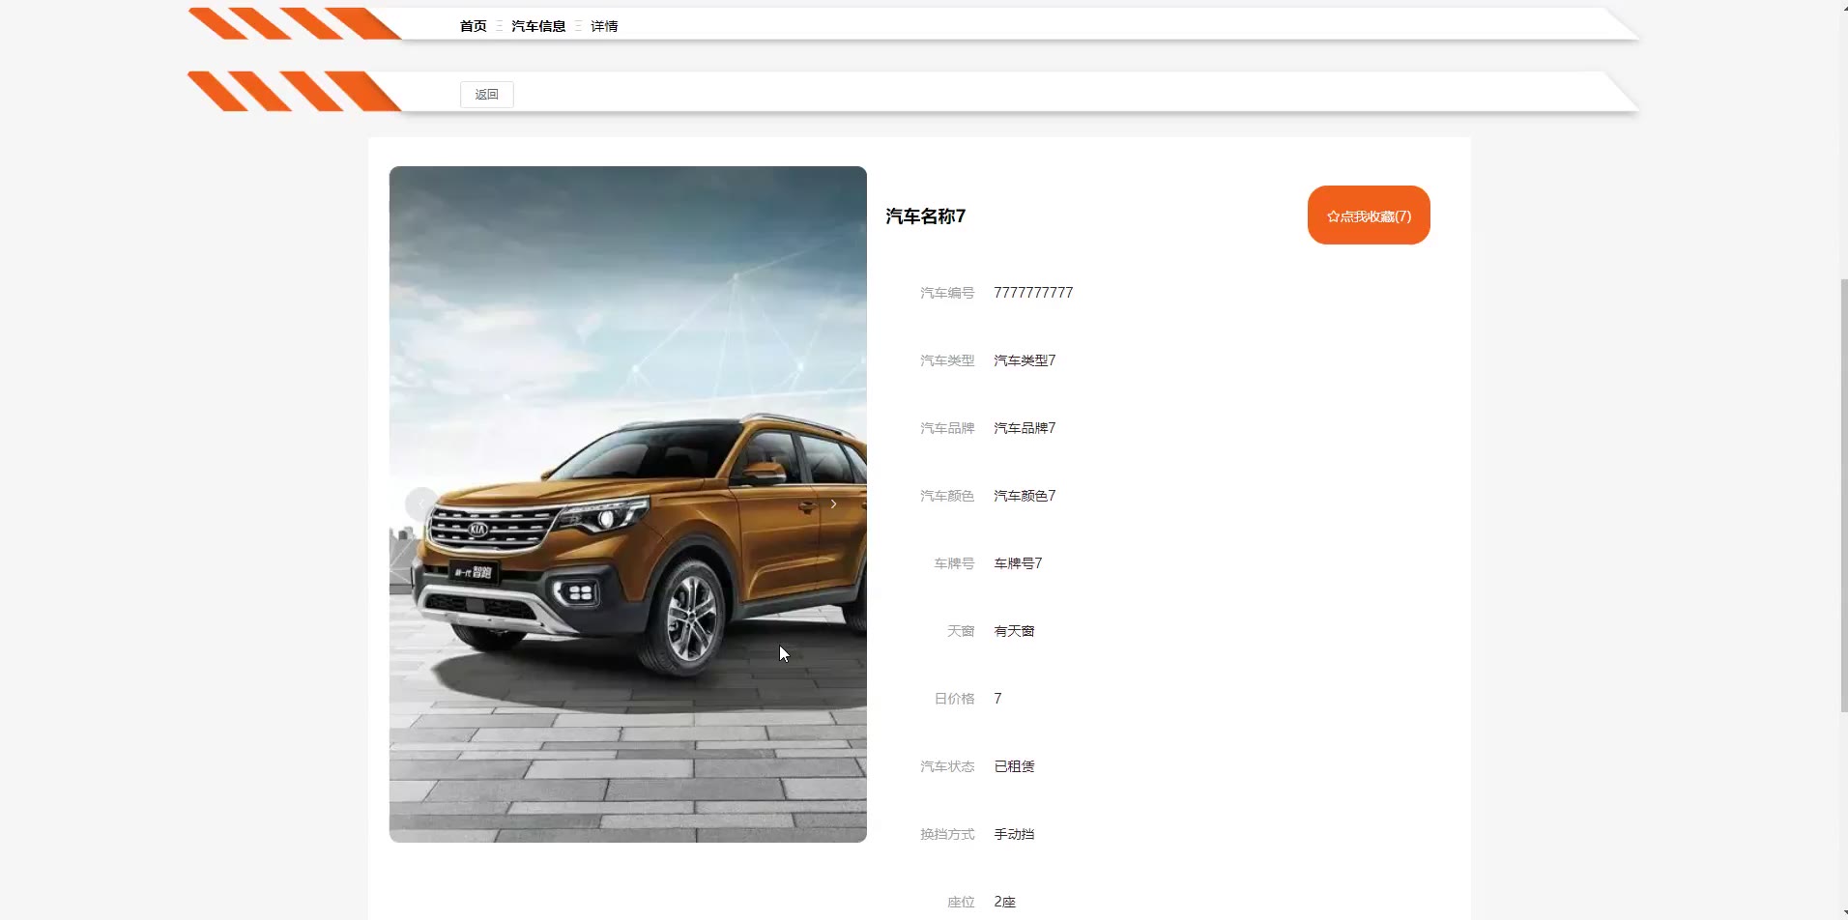This screenshot has width=1848, height=920.
Task: Click the 点我收藏(7) favorite button
Action: pyautogui.click(x=1369, y=216)
